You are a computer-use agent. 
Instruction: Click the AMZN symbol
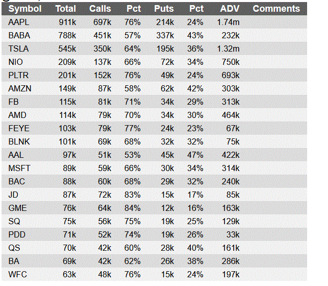[x=20, y=88]
